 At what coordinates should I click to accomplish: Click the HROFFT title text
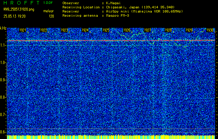tap(21, 3)
